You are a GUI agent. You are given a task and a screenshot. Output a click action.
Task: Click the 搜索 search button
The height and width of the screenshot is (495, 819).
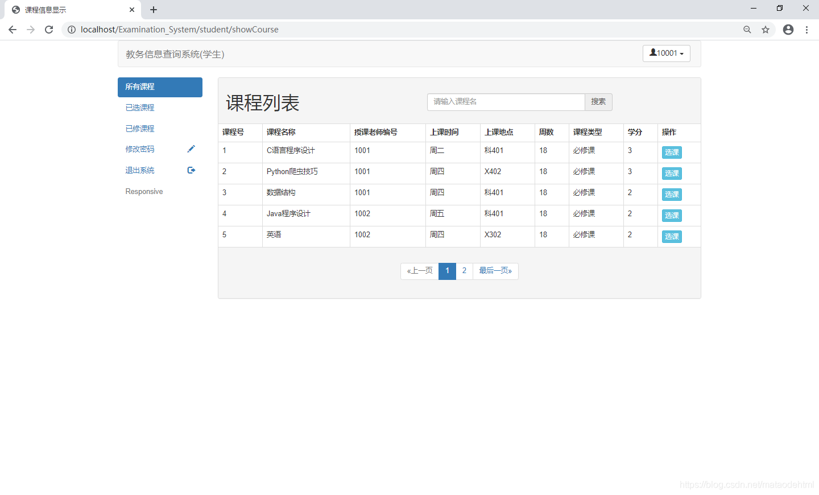pyautogui.click(x=598, y=102)
